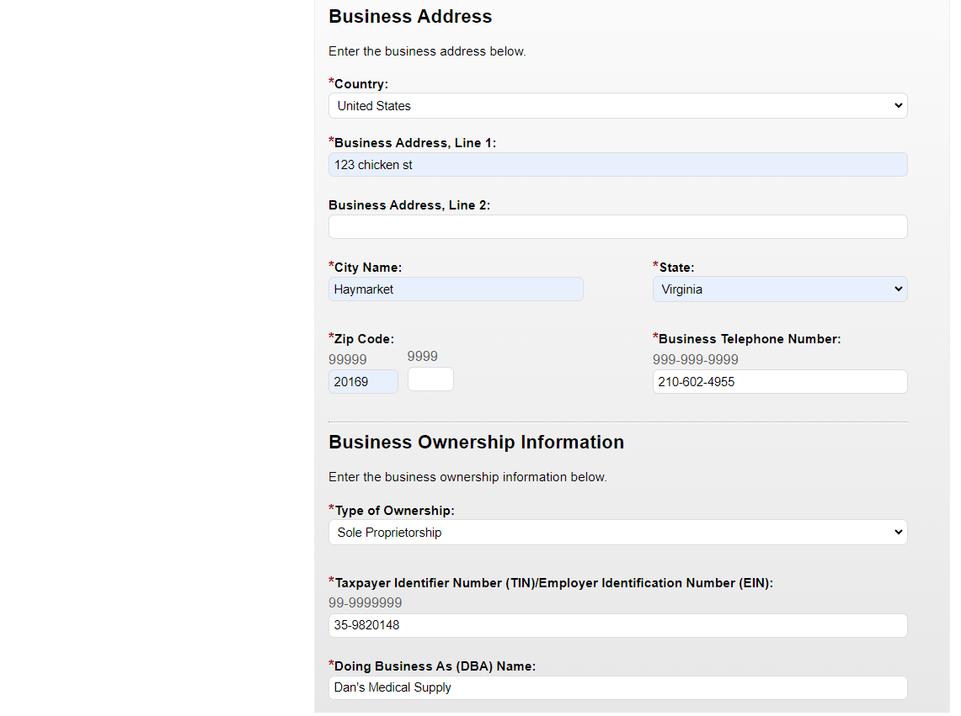Click the "City Name:" label

point(368,268)
